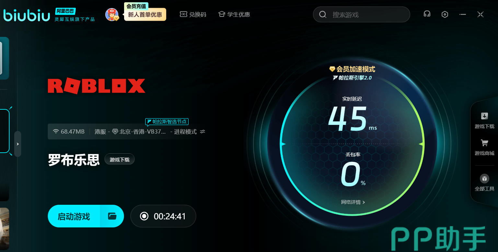Open 游戏下载 in the right sidebar

point(484,120)
